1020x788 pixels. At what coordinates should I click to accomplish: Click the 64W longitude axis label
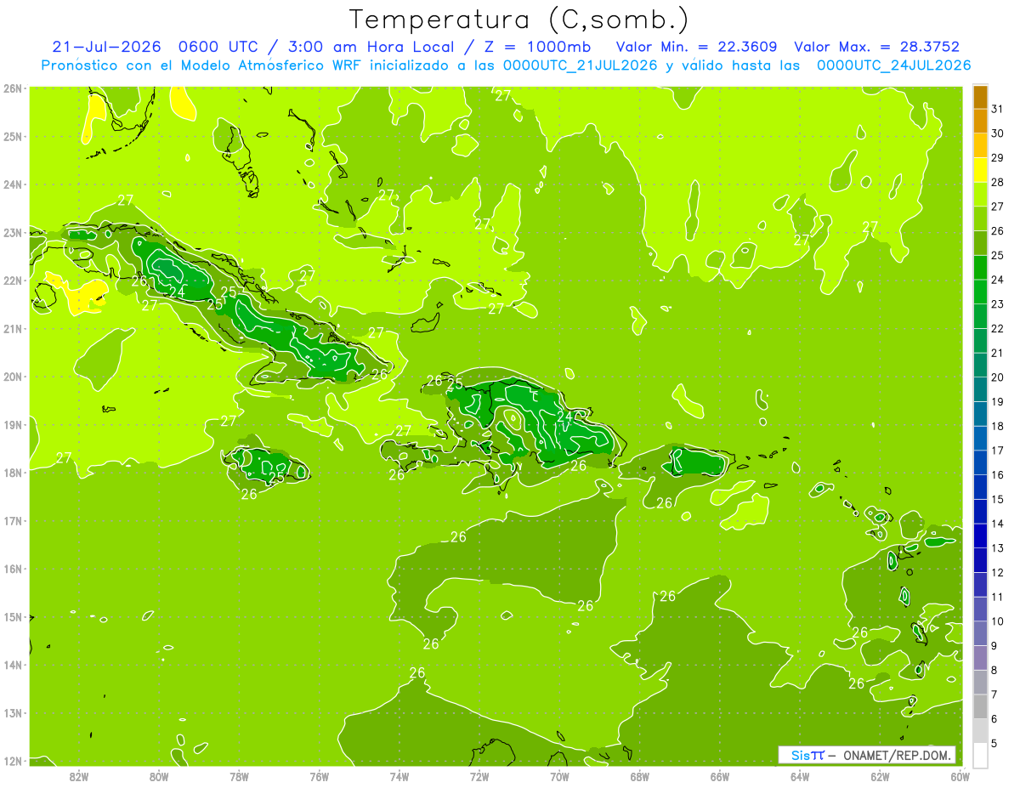(800, 776)
